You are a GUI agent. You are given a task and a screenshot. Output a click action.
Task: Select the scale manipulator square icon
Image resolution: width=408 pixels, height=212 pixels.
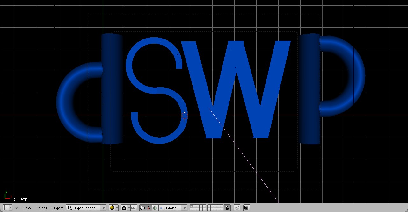tap(161, 208)
